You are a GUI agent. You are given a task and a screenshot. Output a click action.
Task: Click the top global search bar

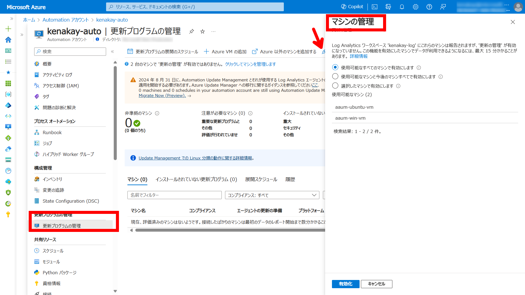pyautogui.click(x=195, y=7)
